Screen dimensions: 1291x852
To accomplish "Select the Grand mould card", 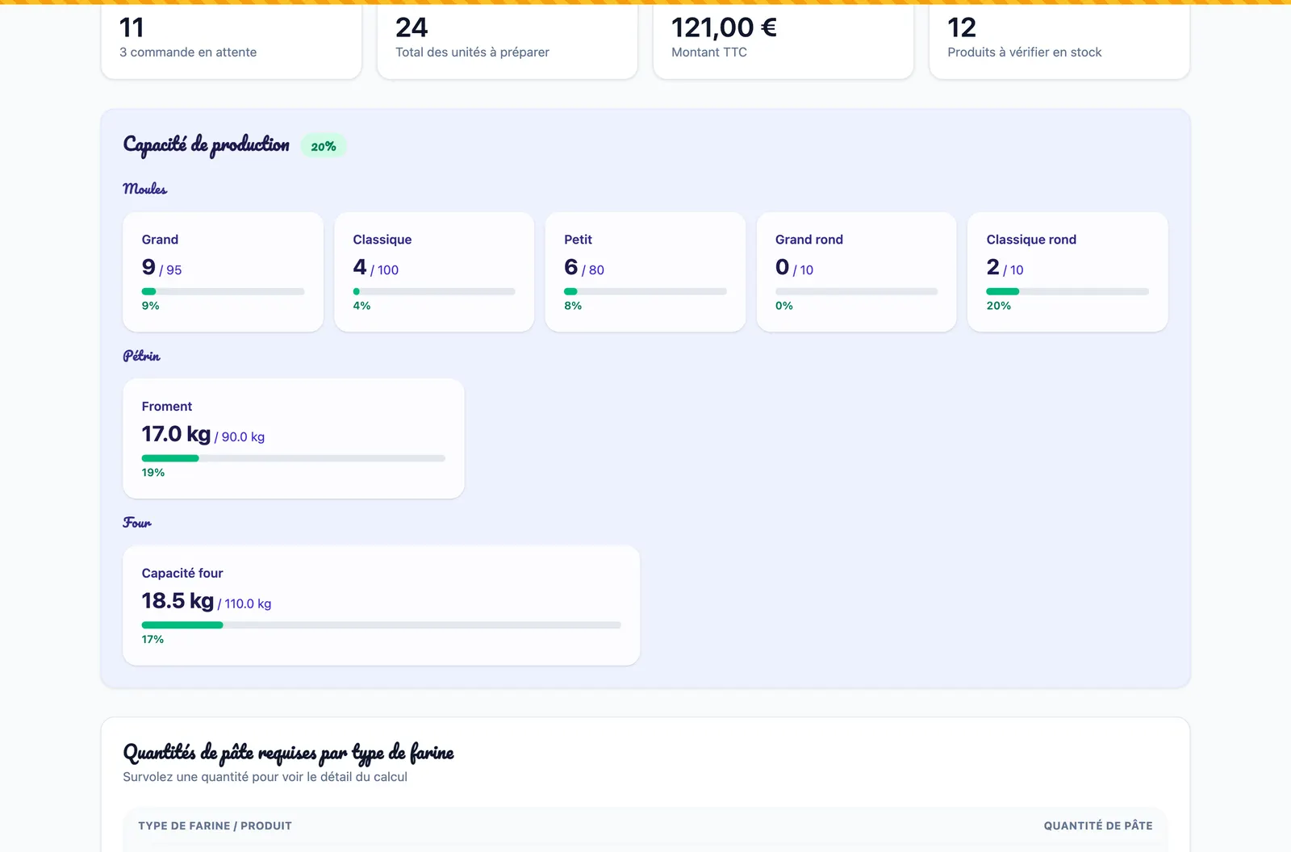I will 223,272.
